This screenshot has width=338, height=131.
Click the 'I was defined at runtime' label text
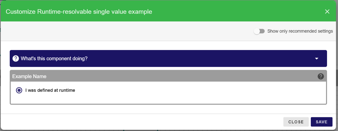click(x=50, y=90)
